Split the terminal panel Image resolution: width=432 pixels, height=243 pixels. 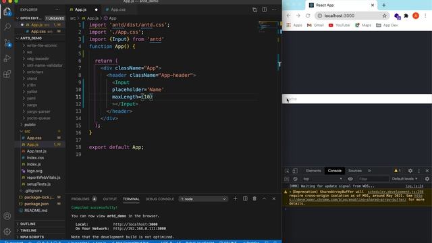click(x=245, y=198)
